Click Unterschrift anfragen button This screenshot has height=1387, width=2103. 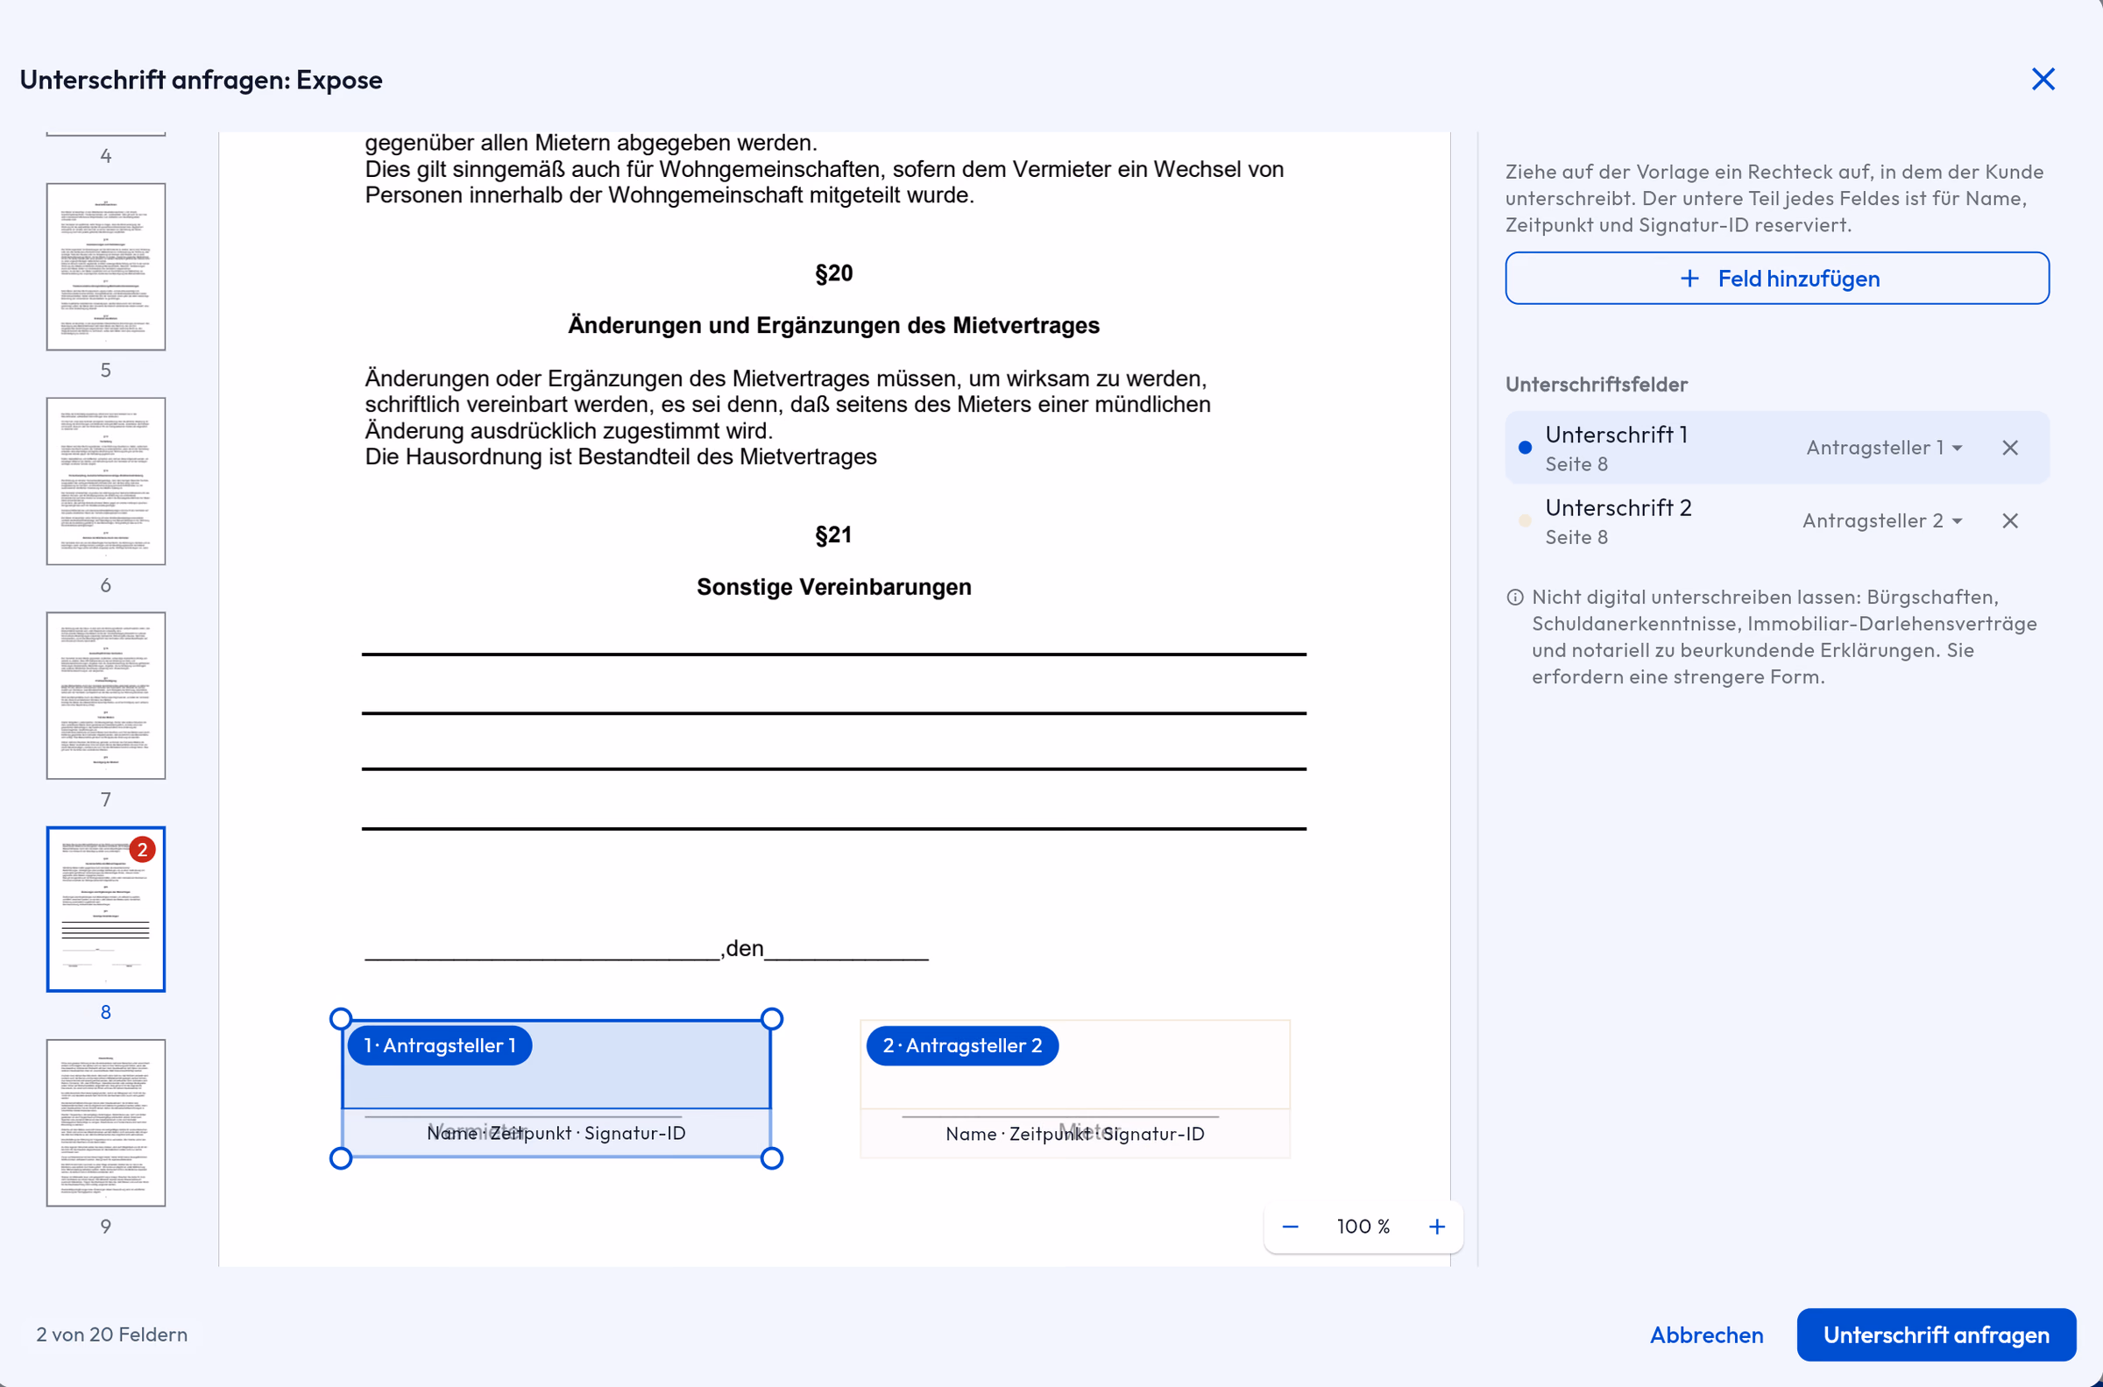tap(1936, 1334)
